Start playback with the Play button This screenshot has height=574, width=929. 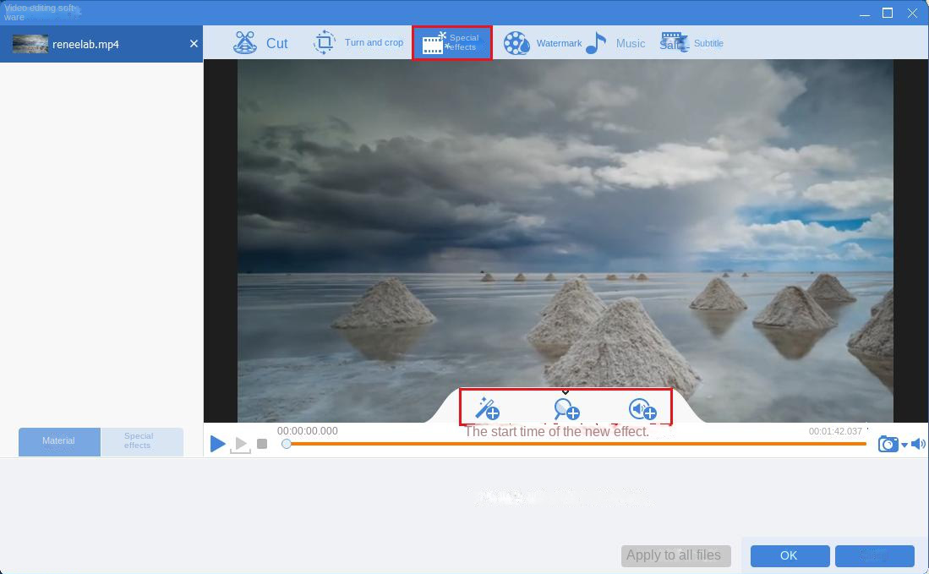[217, 444]
